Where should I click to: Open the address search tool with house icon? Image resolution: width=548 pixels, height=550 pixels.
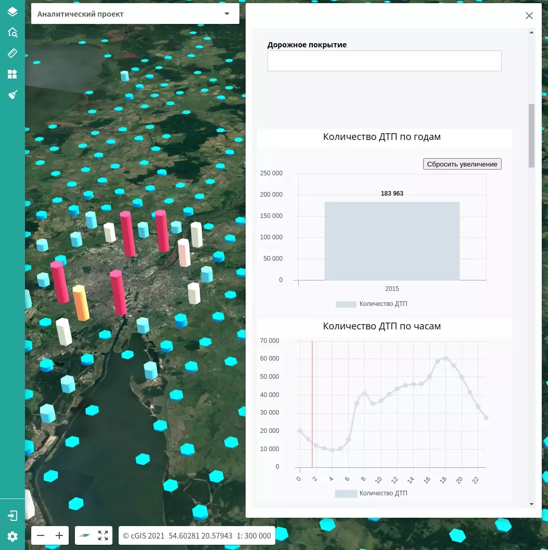pos(12,32)
